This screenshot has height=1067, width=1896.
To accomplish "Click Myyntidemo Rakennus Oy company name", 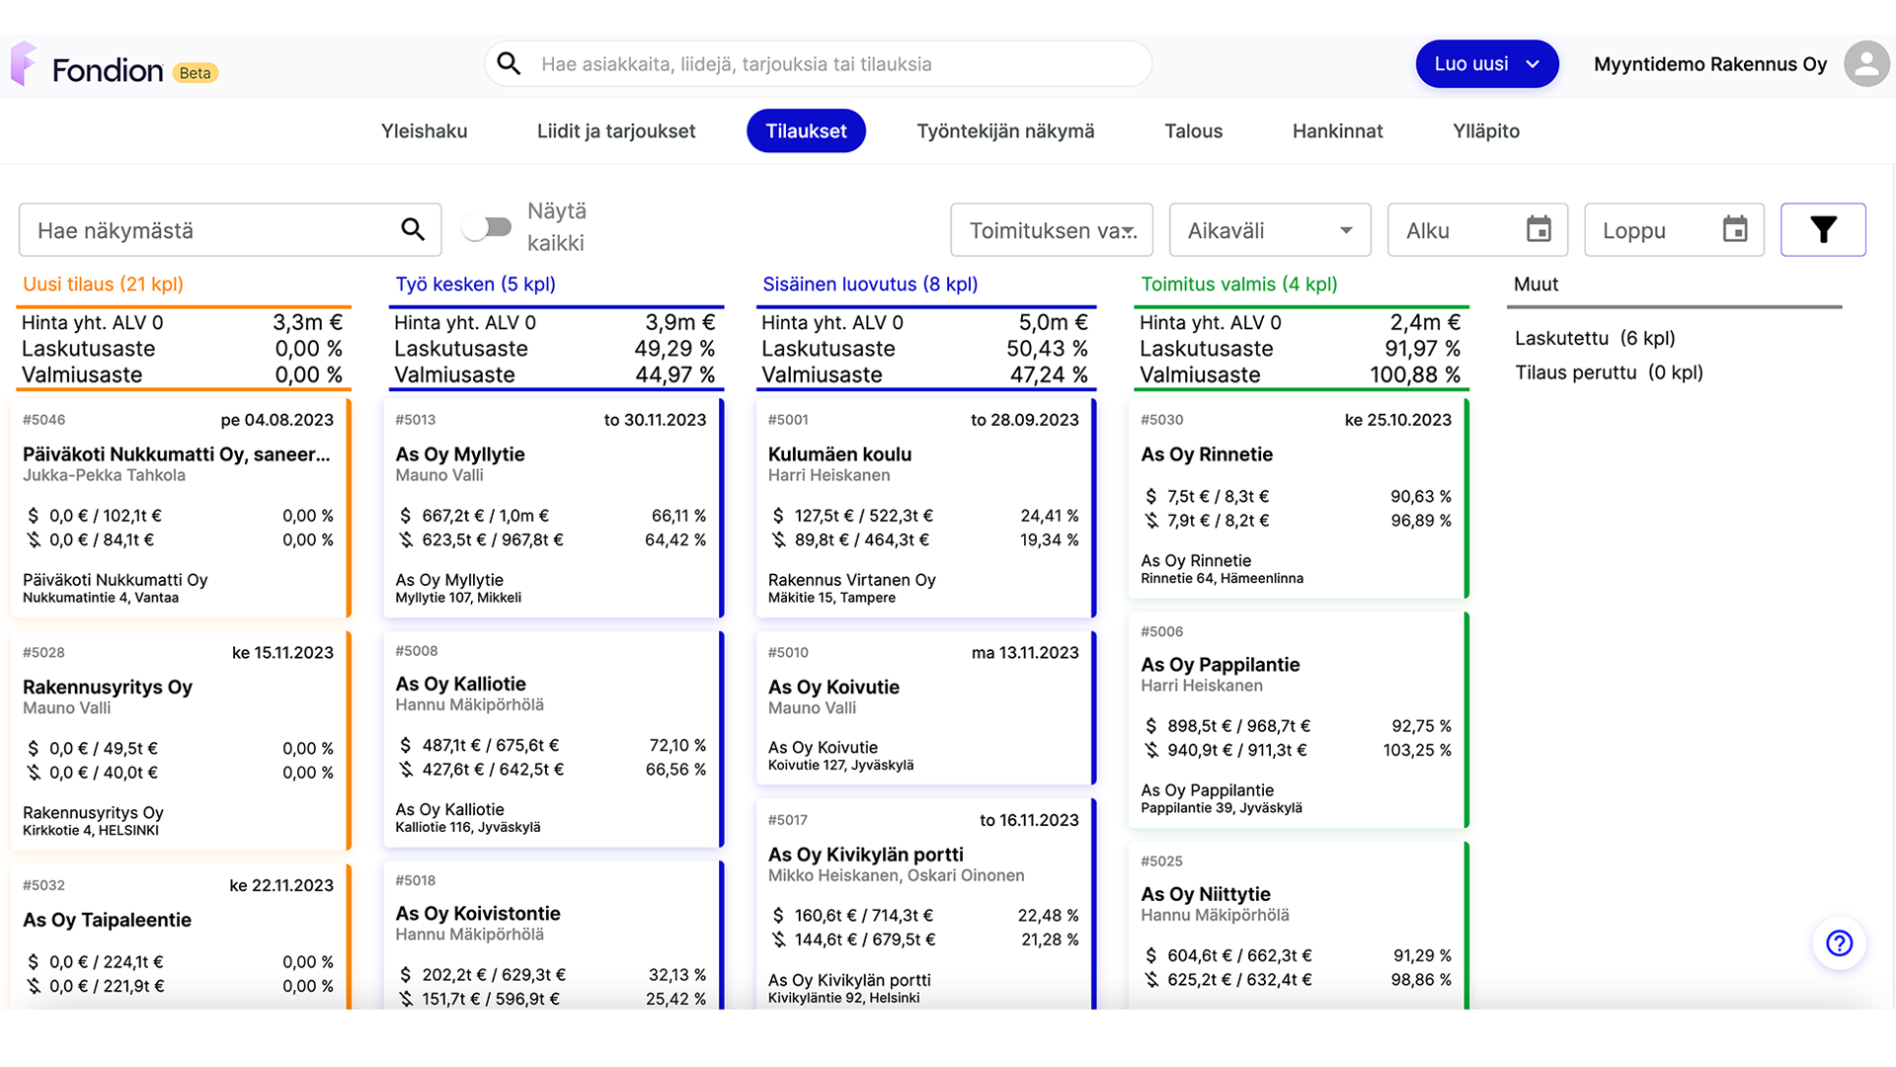I will tap(1710, 64).
